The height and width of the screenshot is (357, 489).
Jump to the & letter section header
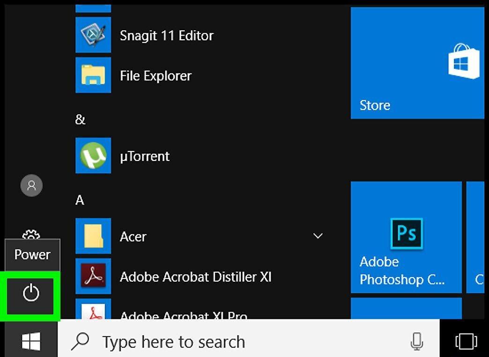coord(80,119)
